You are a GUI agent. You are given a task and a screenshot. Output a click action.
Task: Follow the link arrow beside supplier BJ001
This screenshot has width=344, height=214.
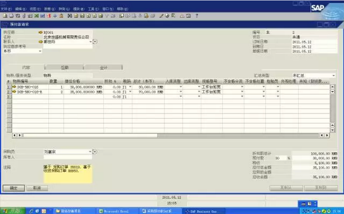40,32
